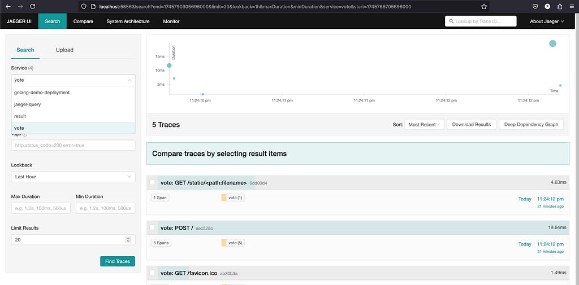Switch to the Upload tab
This screenshot has height=285, width=579.
pyautogui.click(x=64, y=50)
